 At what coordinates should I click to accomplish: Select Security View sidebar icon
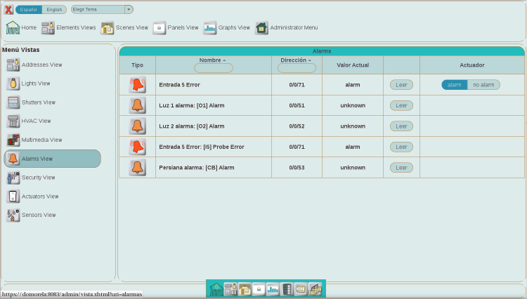coord(13,178)
